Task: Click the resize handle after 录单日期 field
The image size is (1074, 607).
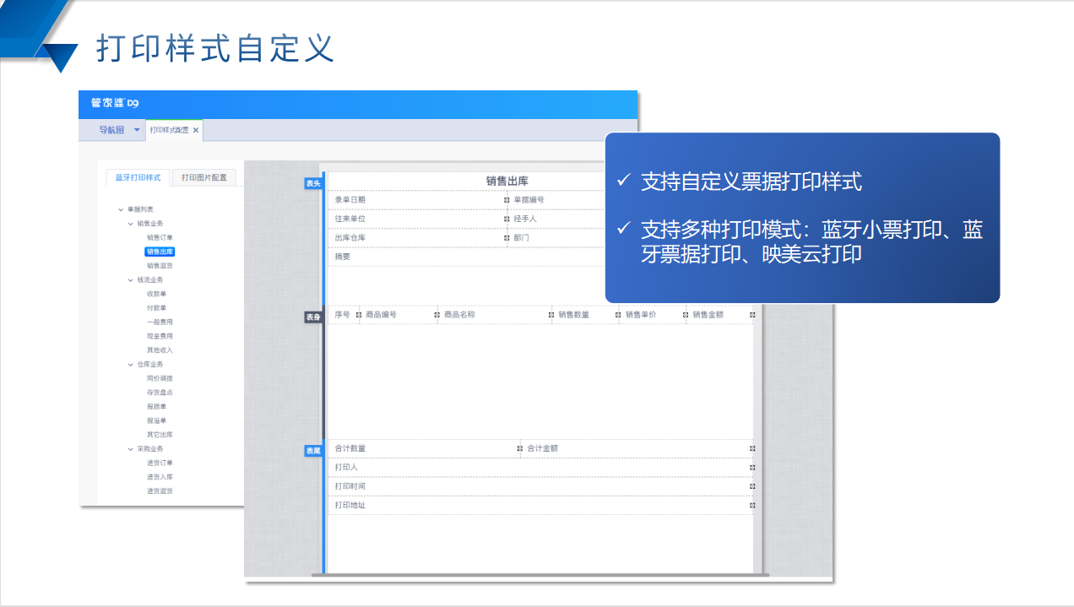Action: coord(507,200)
